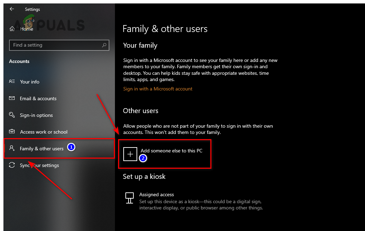The width and height of the screenshot is (365, 231).
Task: Click the Sync your settings icon
Action: (12, 165)
